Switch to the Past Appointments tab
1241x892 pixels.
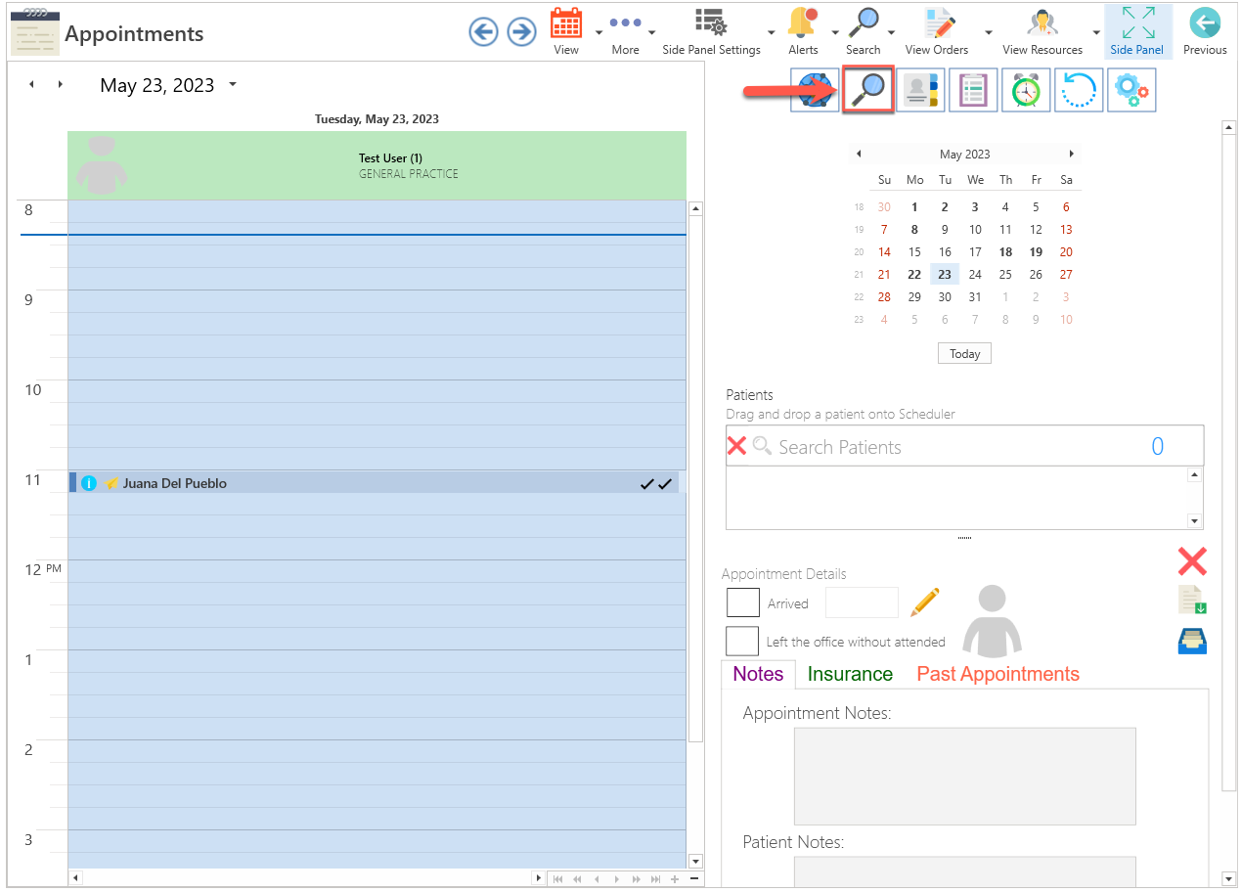[997, 674]
